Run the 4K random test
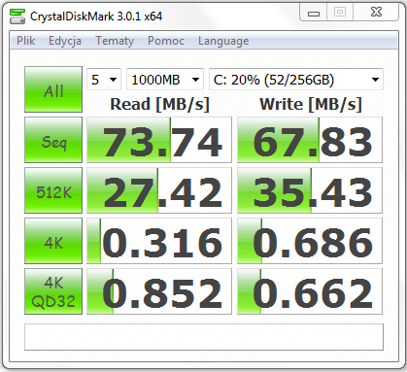The image size is (407, 372). click(x=53, y=241)
